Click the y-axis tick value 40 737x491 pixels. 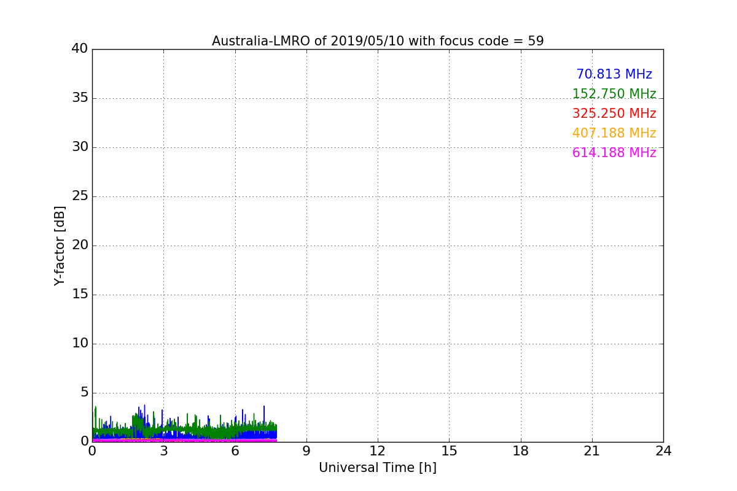(80, 48)
